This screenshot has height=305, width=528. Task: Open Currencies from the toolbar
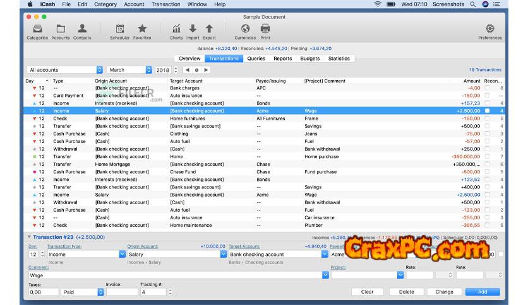pyautogui.click(x=245, y=29)
